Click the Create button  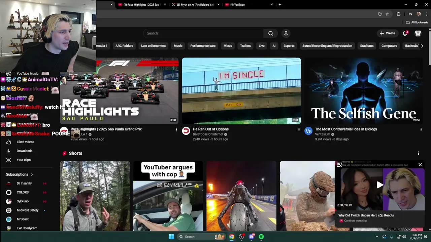click(x=387, y=33)
